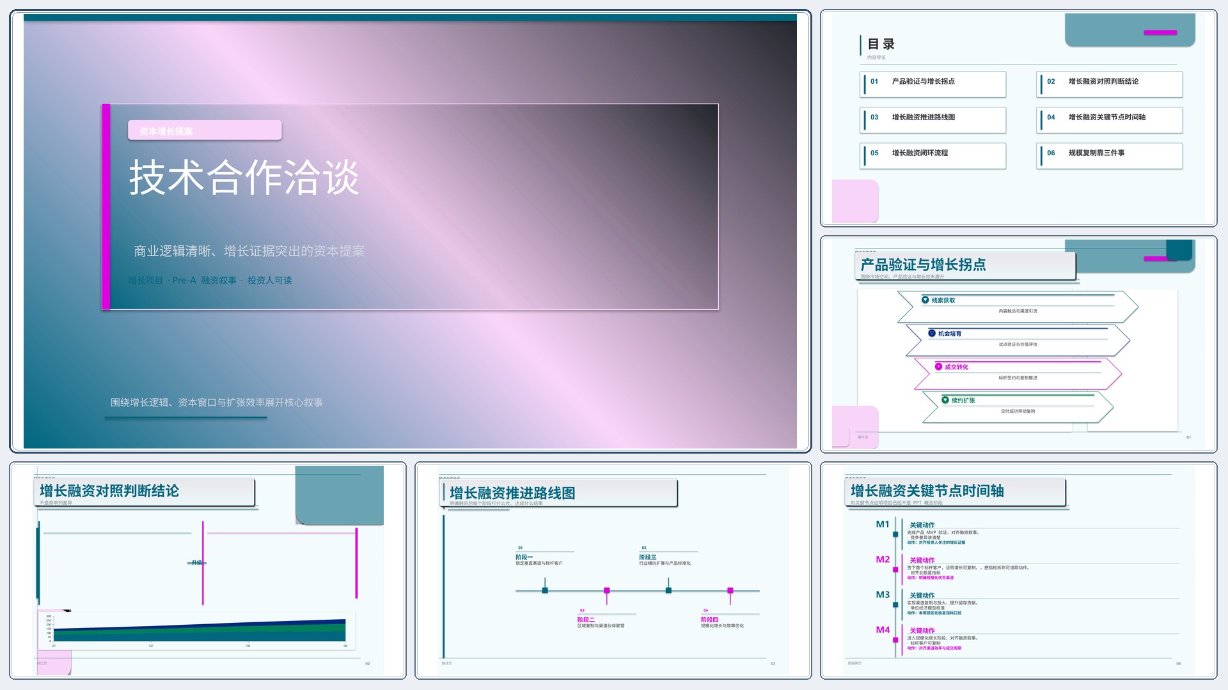Click footer text 围绕增长逻辑、资本窗口与扩张效率展开核心叙事
The width and height of the screenshot is (1228, 690).
click(x=217, y=402)
